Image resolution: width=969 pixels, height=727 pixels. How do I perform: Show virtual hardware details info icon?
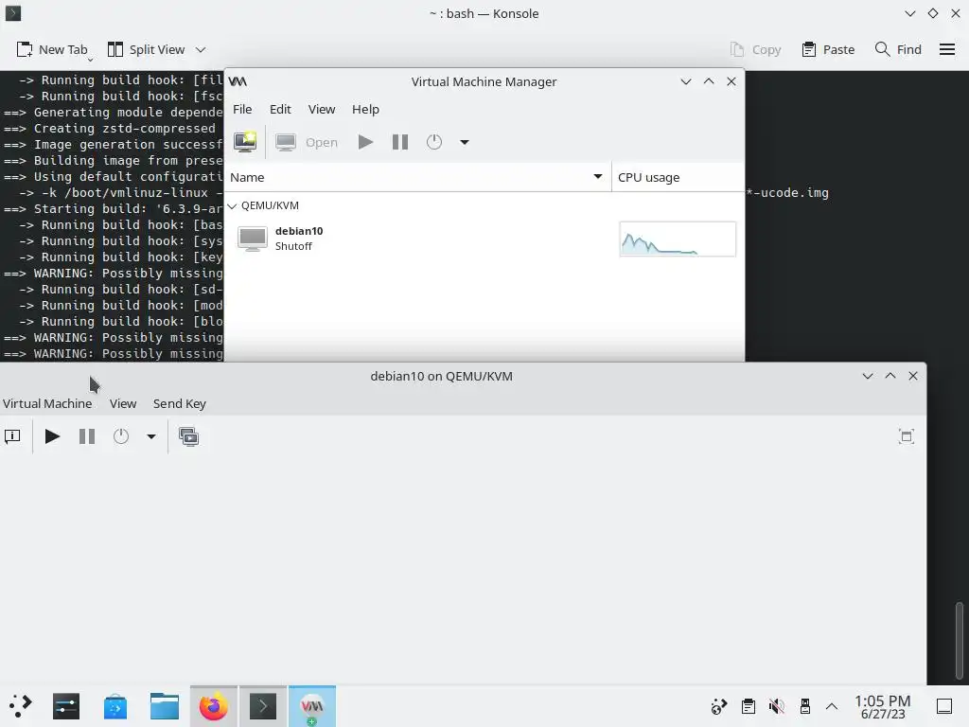pos(12,436)
